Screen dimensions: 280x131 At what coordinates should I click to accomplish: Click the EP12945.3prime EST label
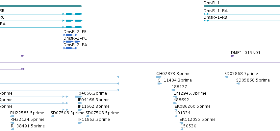point(190,93)
